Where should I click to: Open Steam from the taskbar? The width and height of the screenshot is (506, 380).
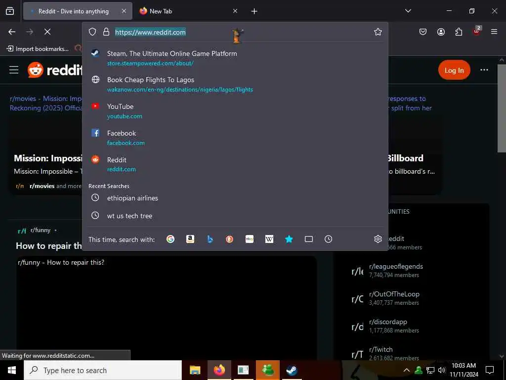click(x=292, y=370)
